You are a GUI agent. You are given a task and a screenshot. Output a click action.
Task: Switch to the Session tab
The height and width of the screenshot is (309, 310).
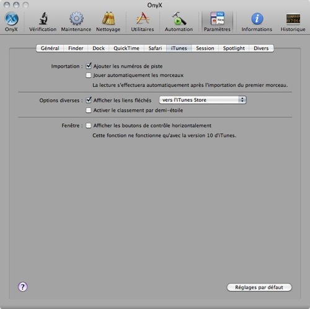(205, 48)
